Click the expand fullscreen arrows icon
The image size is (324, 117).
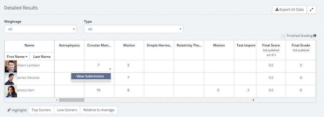tap(311, 10)
